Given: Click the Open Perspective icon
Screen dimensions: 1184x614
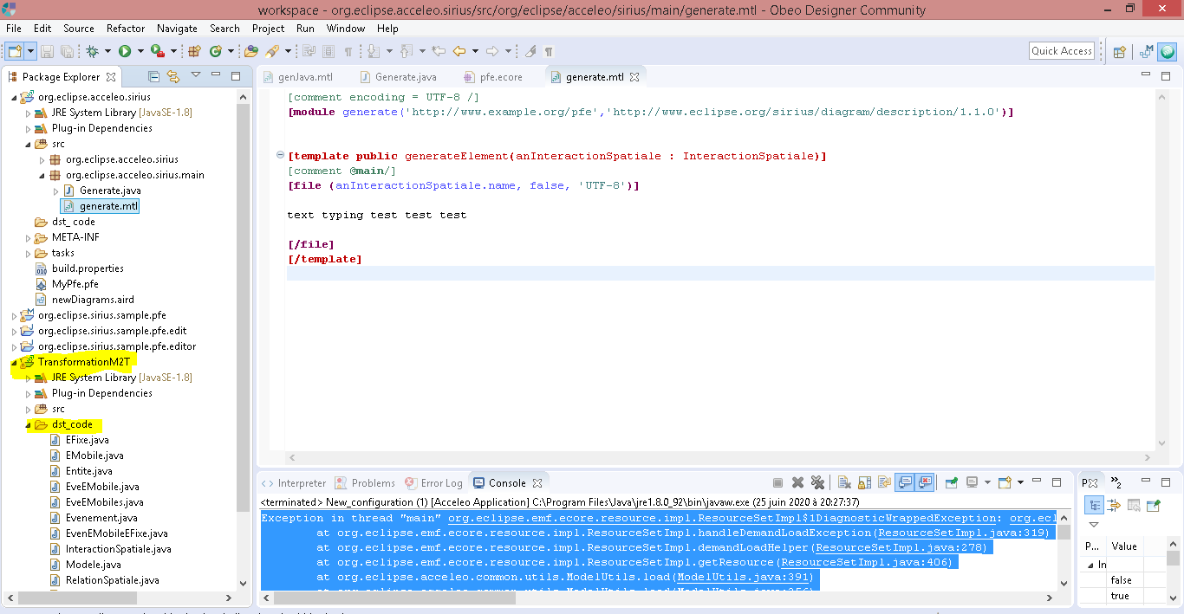Looking at the screenshot, I should coord(1119,51).
